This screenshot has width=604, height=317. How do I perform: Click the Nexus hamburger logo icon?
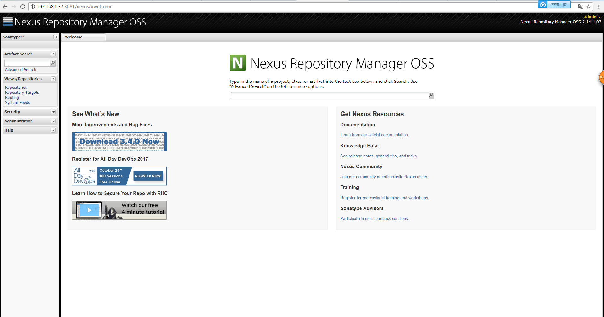(8, 22)
